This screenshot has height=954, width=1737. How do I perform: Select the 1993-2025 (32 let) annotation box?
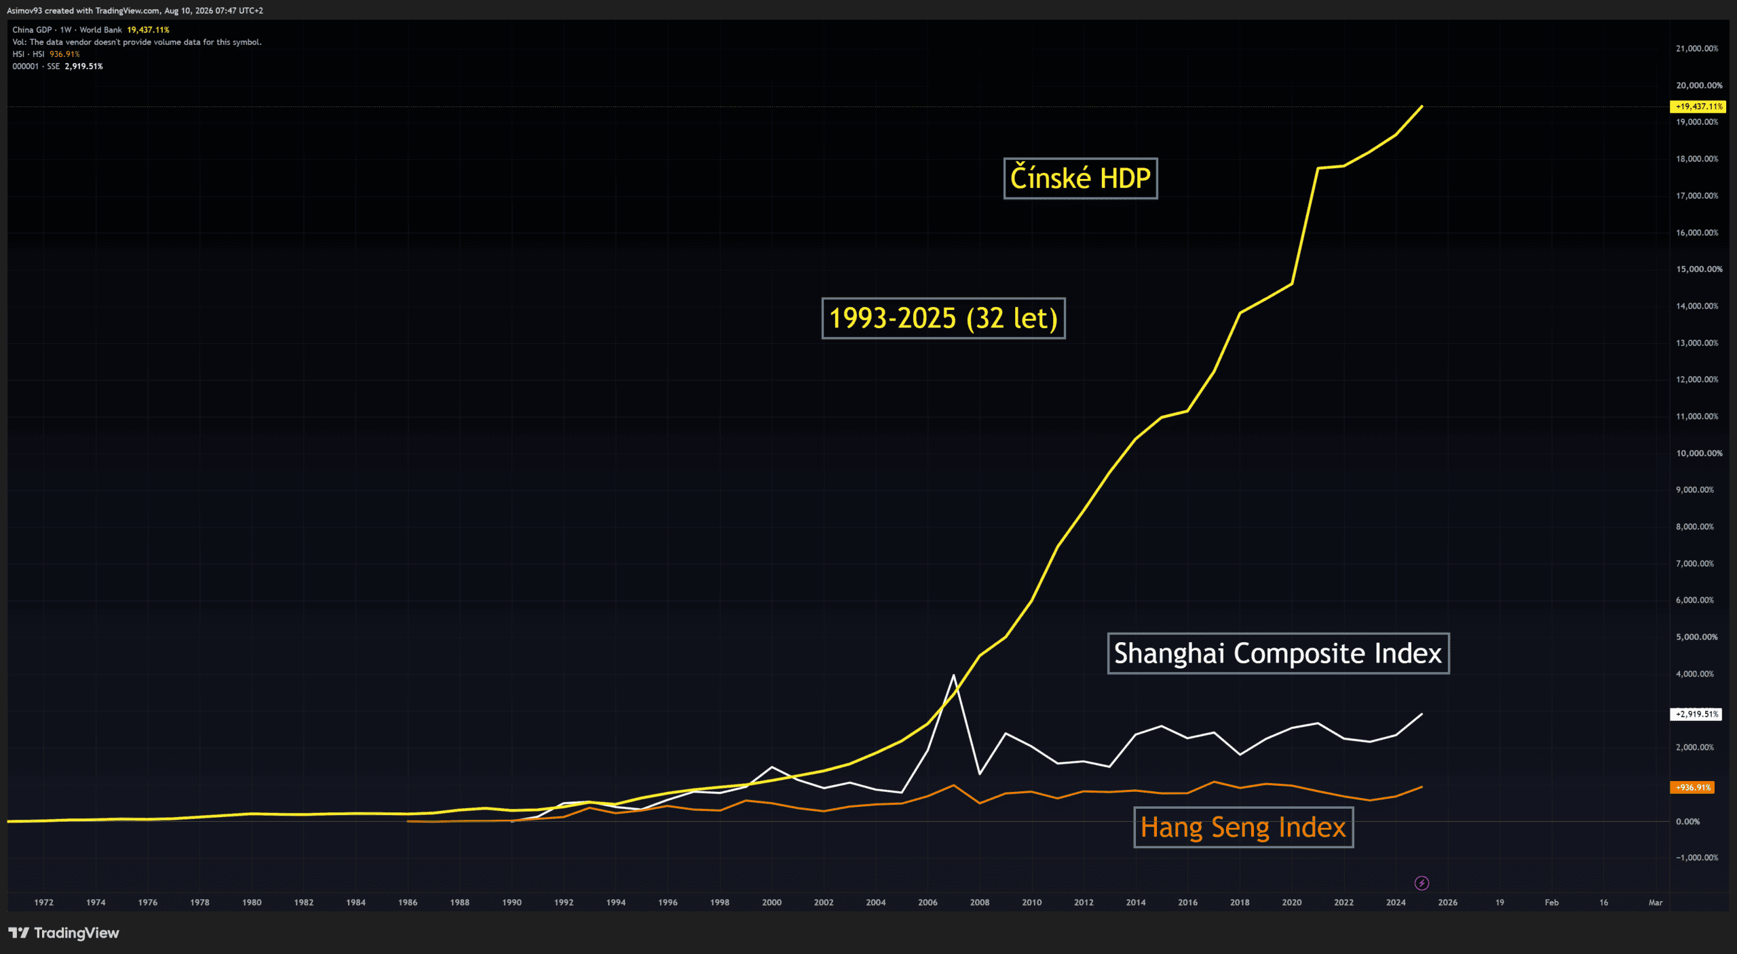(943, 318)
